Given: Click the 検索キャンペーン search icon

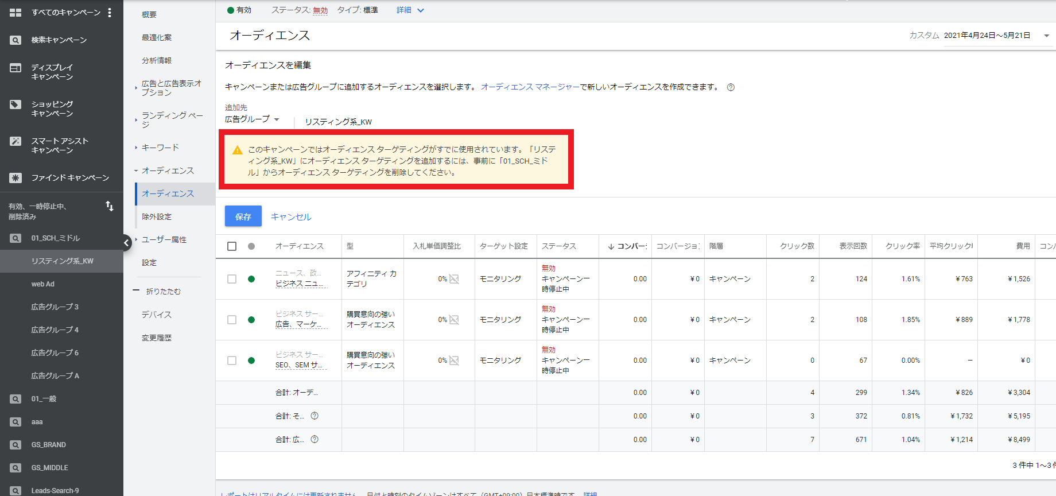Looking at the screenshot, I should click(15, 40).
